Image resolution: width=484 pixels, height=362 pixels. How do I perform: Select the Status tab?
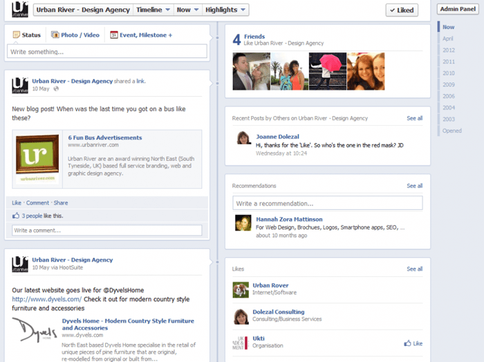pyautogui.click(x=27, y=35)
